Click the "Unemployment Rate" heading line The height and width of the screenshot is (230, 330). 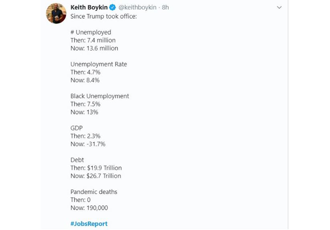(99, 64)
